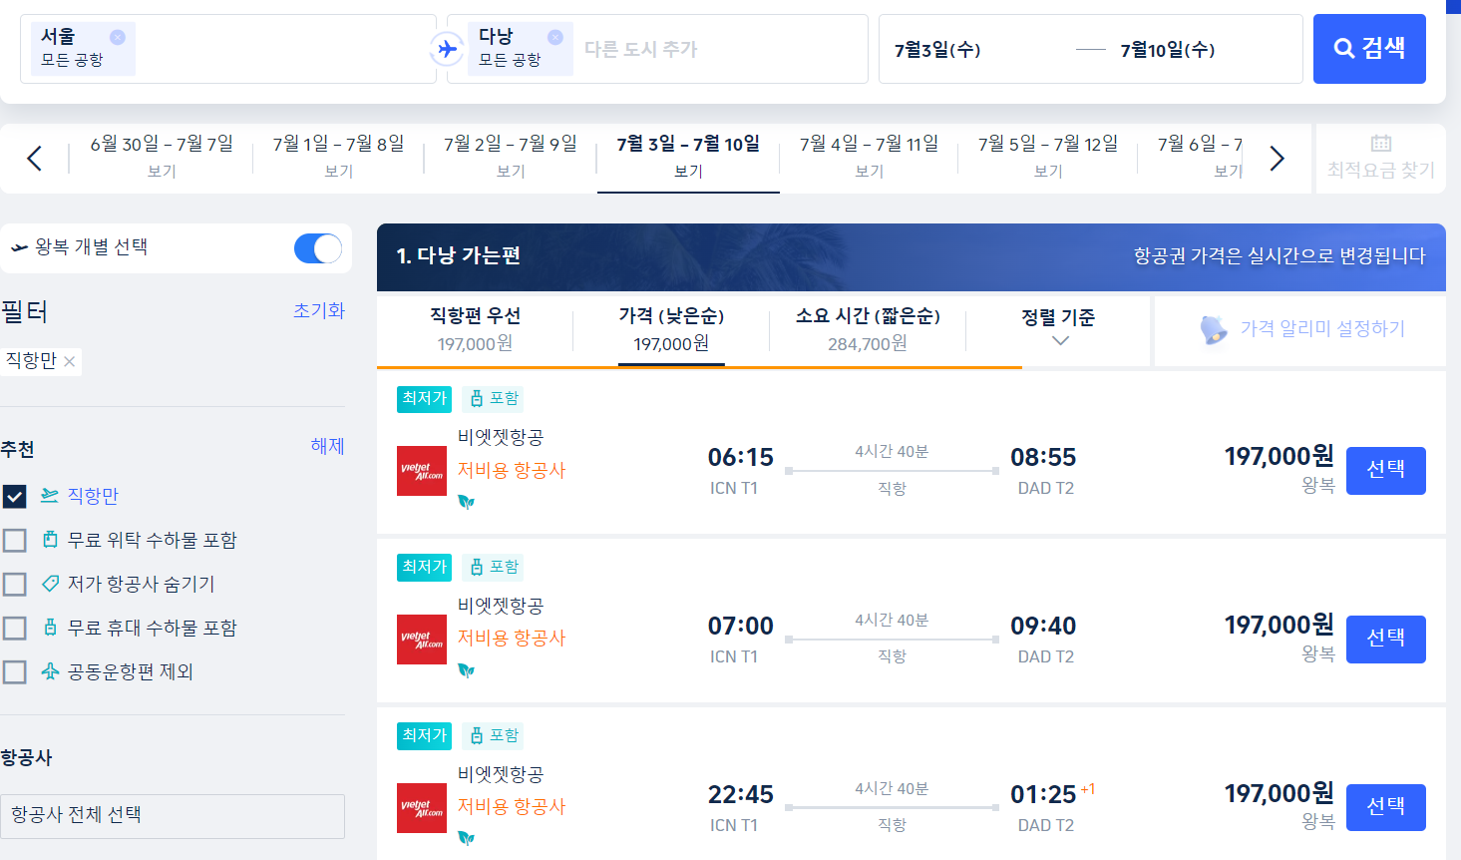Click the 포함 baggage badge on 07:00 flight
Image resolution: width=1461 pixels, height=860 pixels.
pyautogui.click(x=493, y=568)
